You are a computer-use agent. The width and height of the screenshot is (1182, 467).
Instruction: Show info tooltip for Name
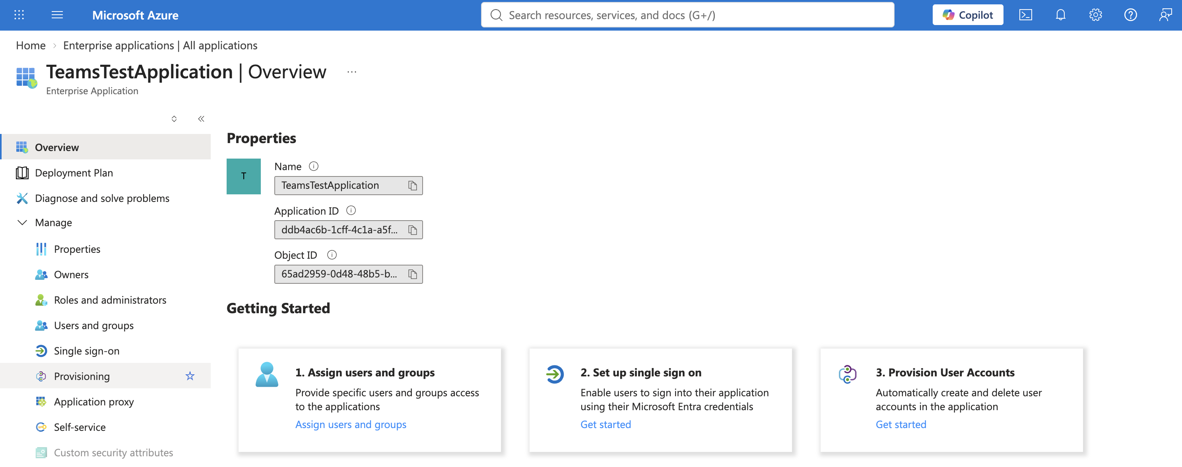pyautogui.click(x=313, y=167)
